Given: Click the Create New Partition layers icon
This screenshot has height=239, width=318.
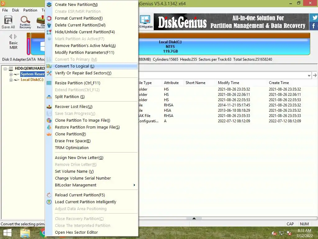Looking at the screenshot, I should [49, 4].
